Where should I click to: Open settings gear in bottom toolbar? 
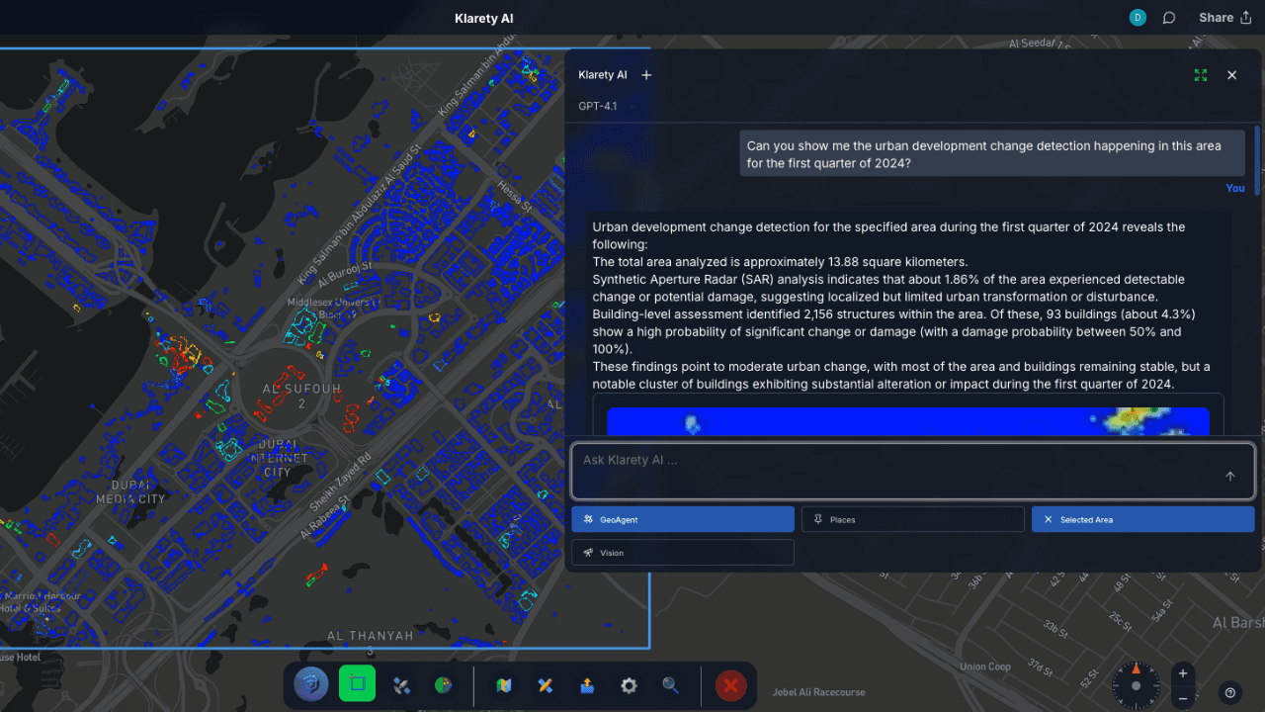point(629,685)
